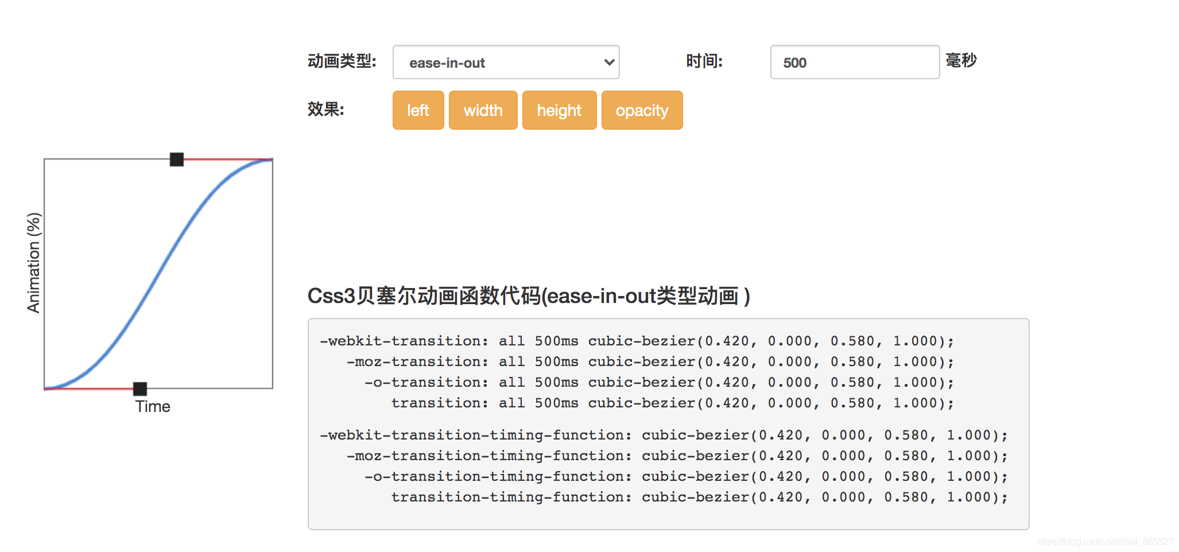Viewport: 1179px width, 552px height.
Task: Click the -webkit-transition code line
Action: [x=637, y=341]
